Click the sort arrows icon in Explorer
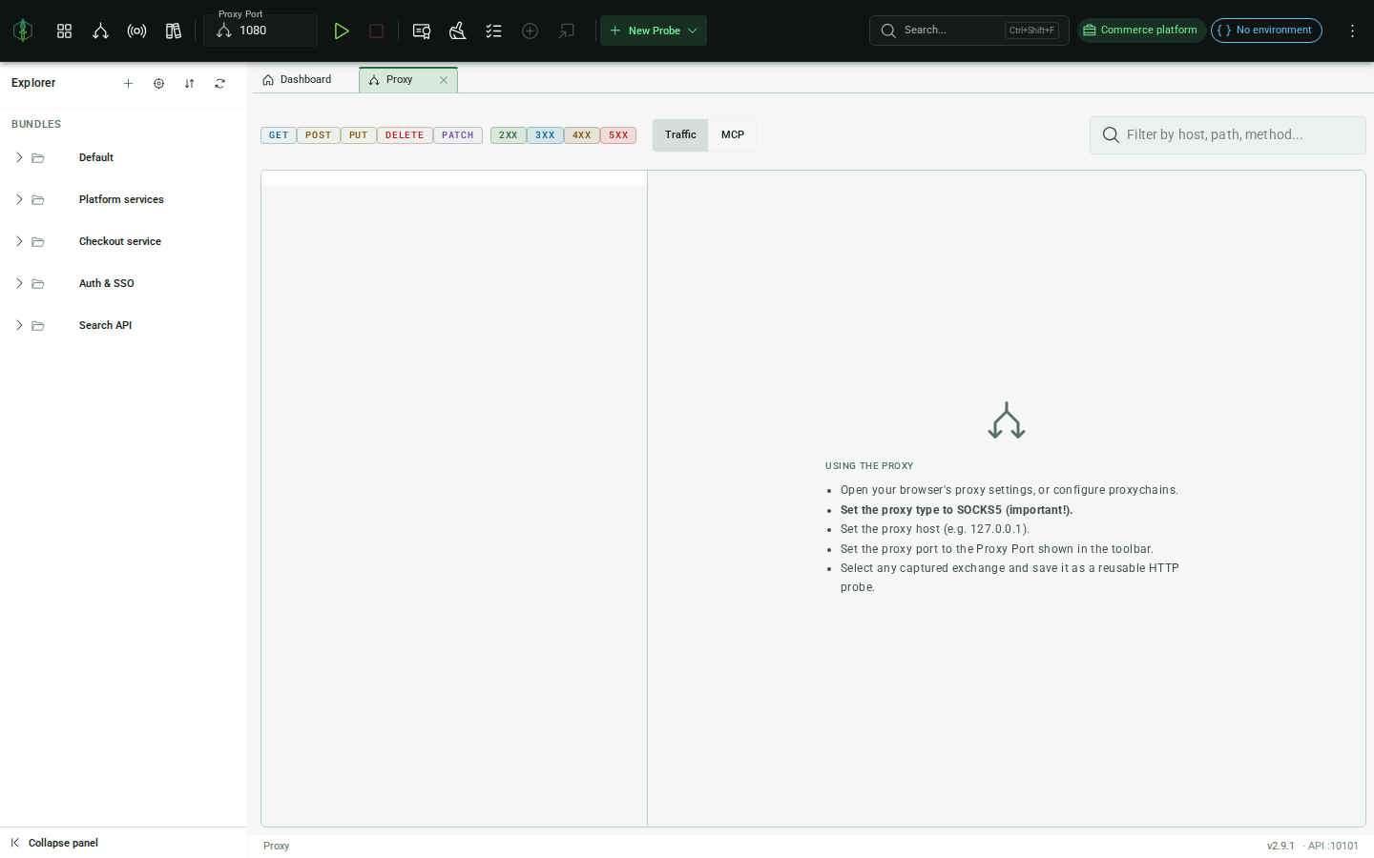 coord(189,83)
